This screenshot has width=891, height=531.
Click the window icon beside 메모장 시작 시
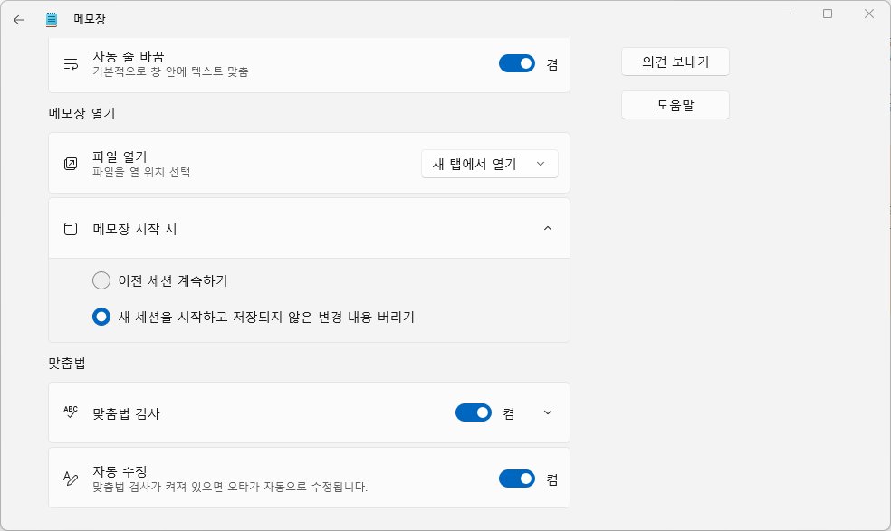click(x=71, y=229)
